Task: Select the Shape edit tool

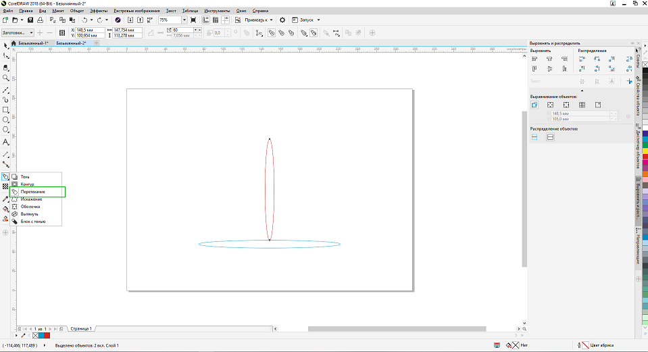Action: (x=5, y=56)
